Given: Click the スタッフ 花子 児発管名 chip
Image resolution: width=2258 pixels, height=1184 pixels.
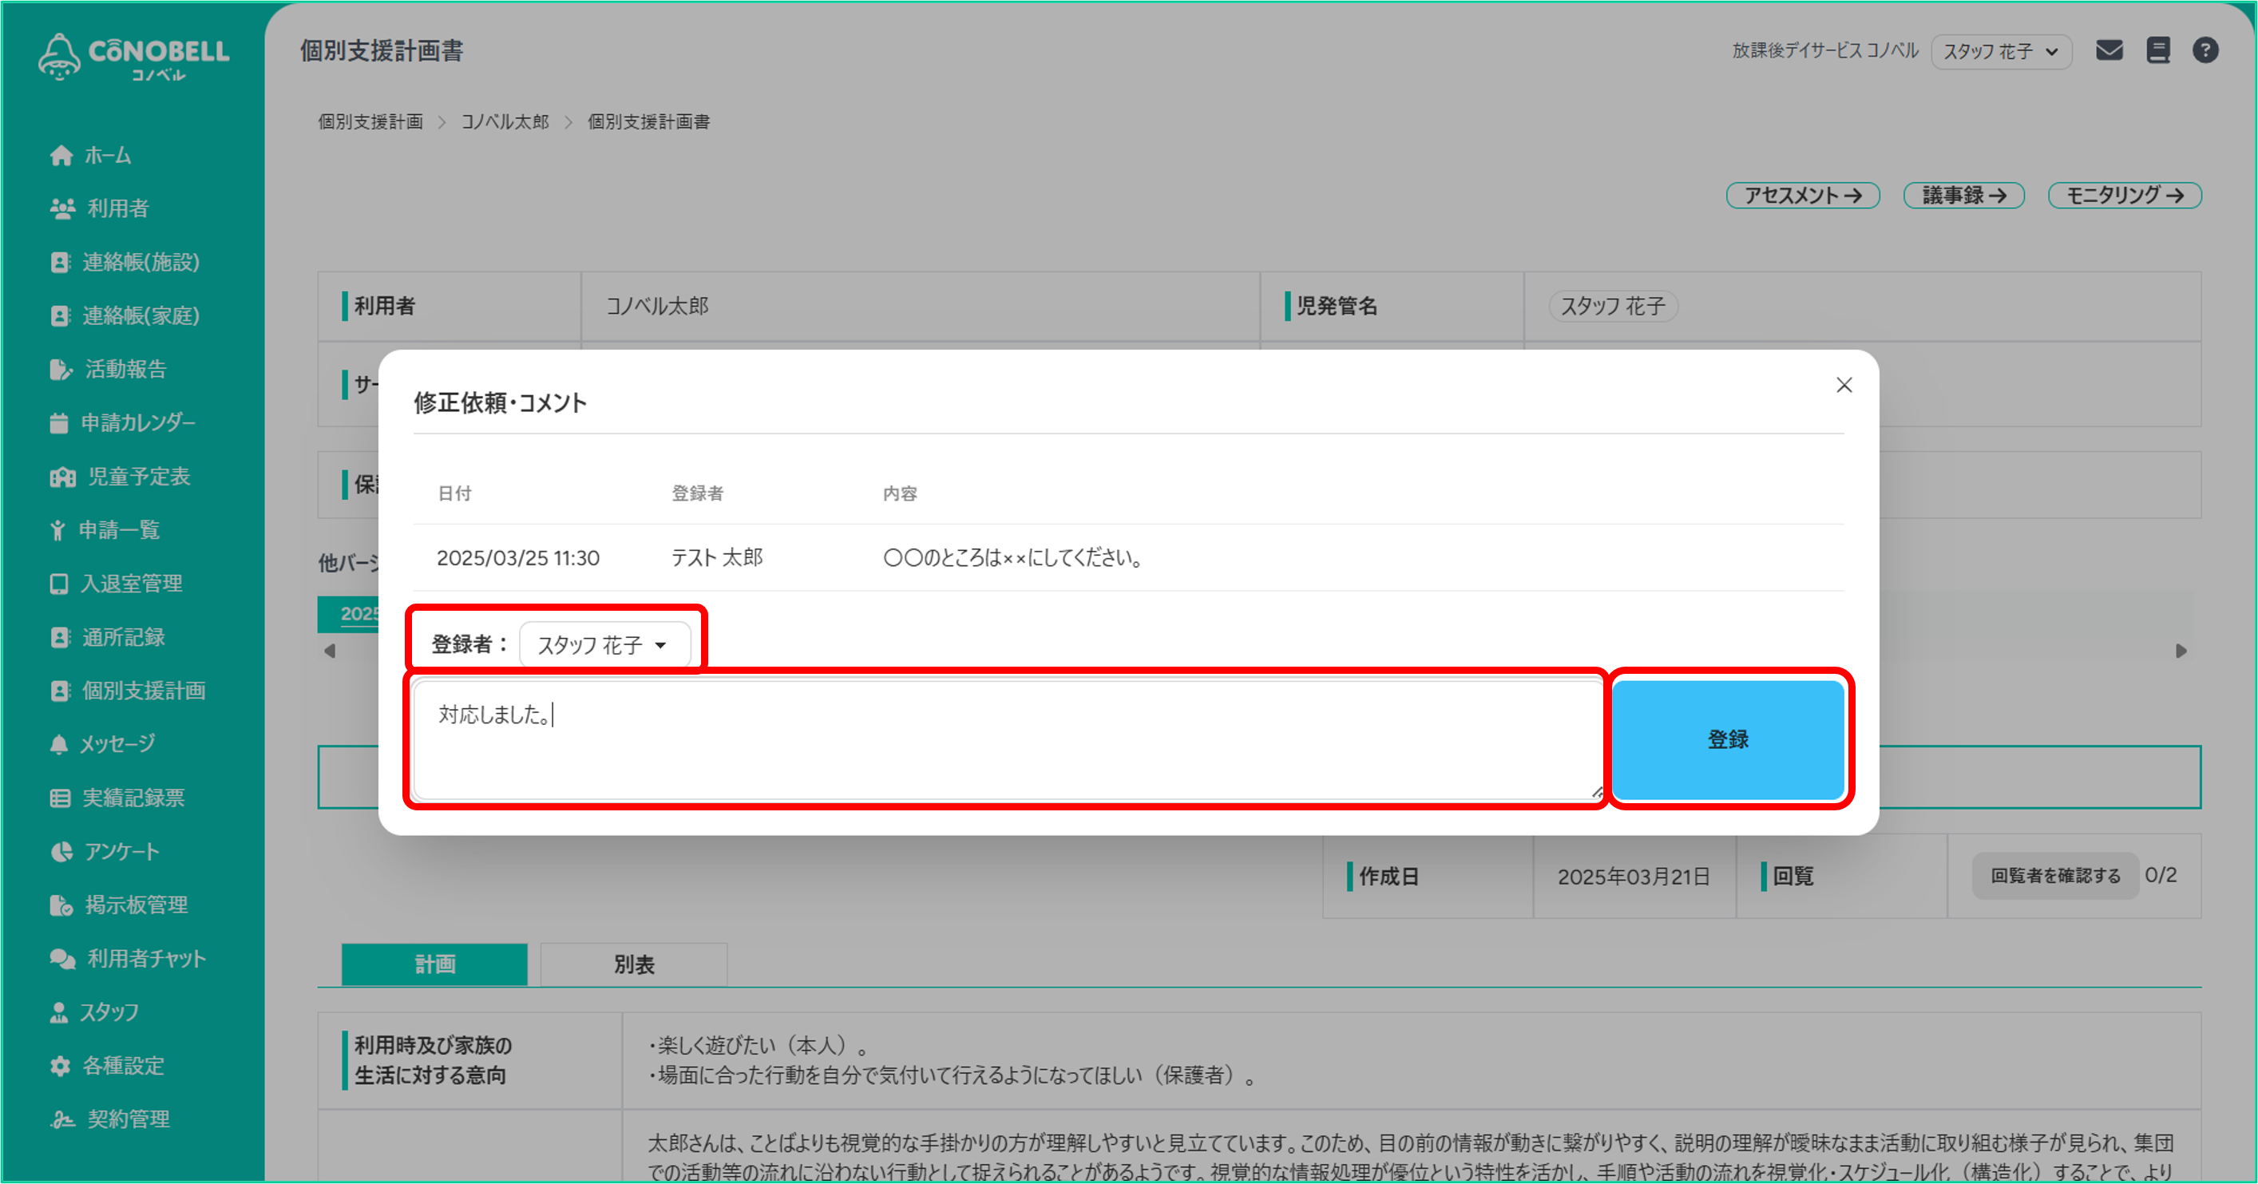Looking at the screenshot, I should 1613,307.
